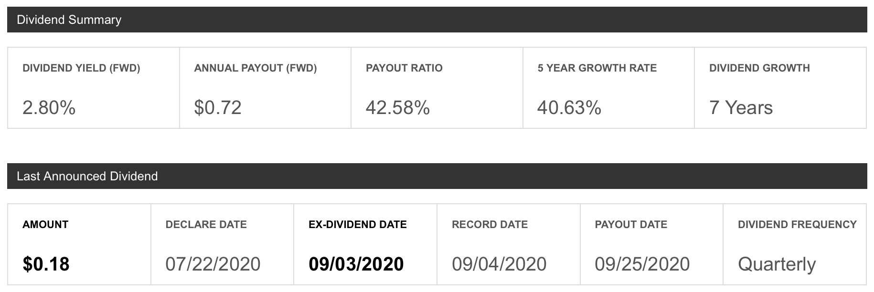Select the Dividend Yield (FWD) label

point(81,68)
